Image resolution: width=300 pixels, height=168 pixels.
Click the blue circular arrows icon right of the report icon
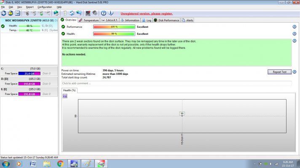point(72,13)
